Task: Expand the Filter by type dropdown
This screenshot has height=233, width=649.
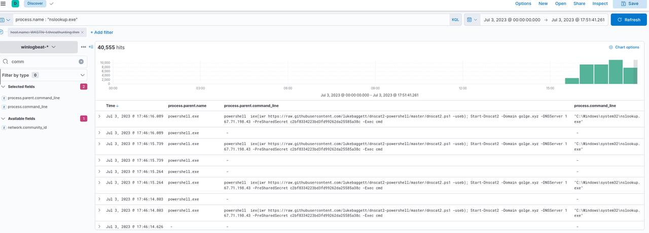Action: 44,75
